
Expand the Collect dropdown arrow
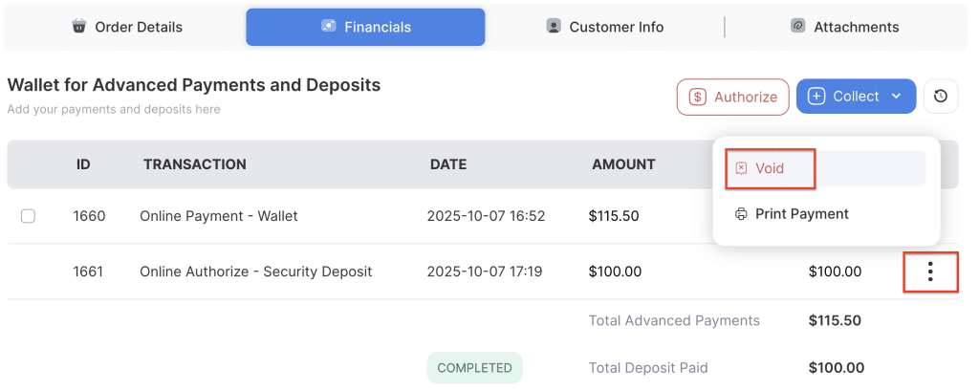pos(896,97)
